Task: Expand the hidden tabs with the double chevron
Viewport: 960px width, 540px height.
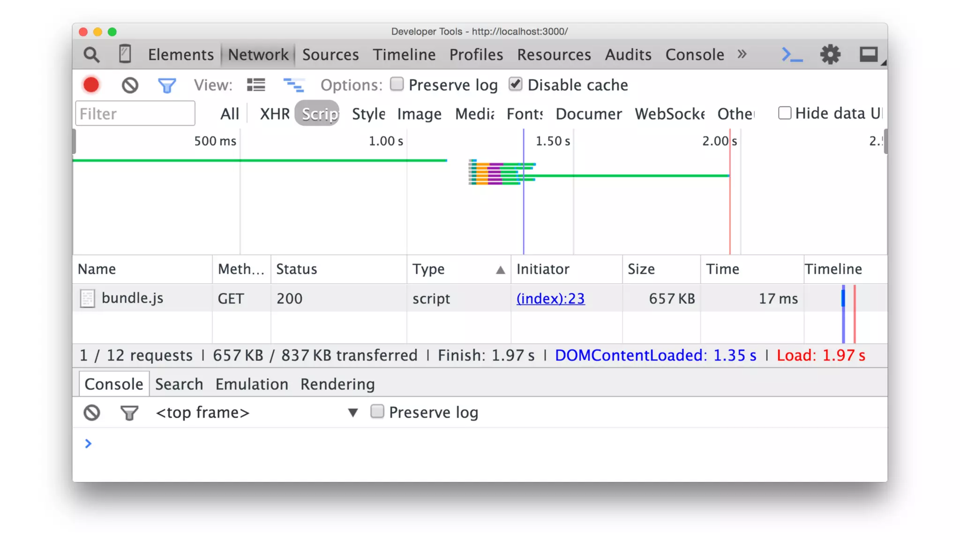Action: coord(742,54)
